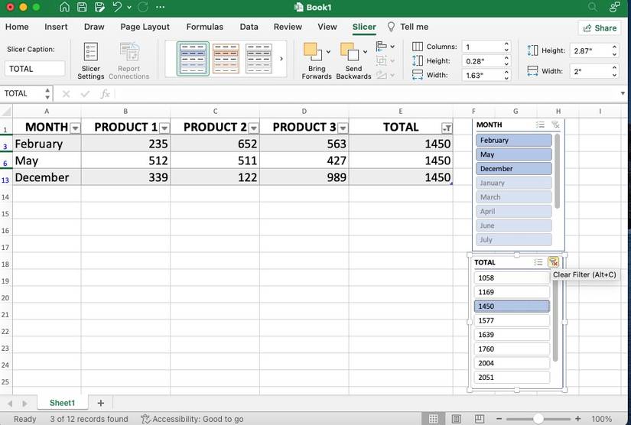Toggle the May slicer item
This screenshot has height=425, width=631.
coord(513,154)
